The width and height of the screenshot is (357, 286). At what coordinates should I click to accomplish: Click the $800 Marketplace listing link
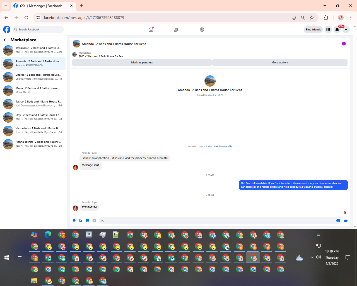[x=101, y=56]
